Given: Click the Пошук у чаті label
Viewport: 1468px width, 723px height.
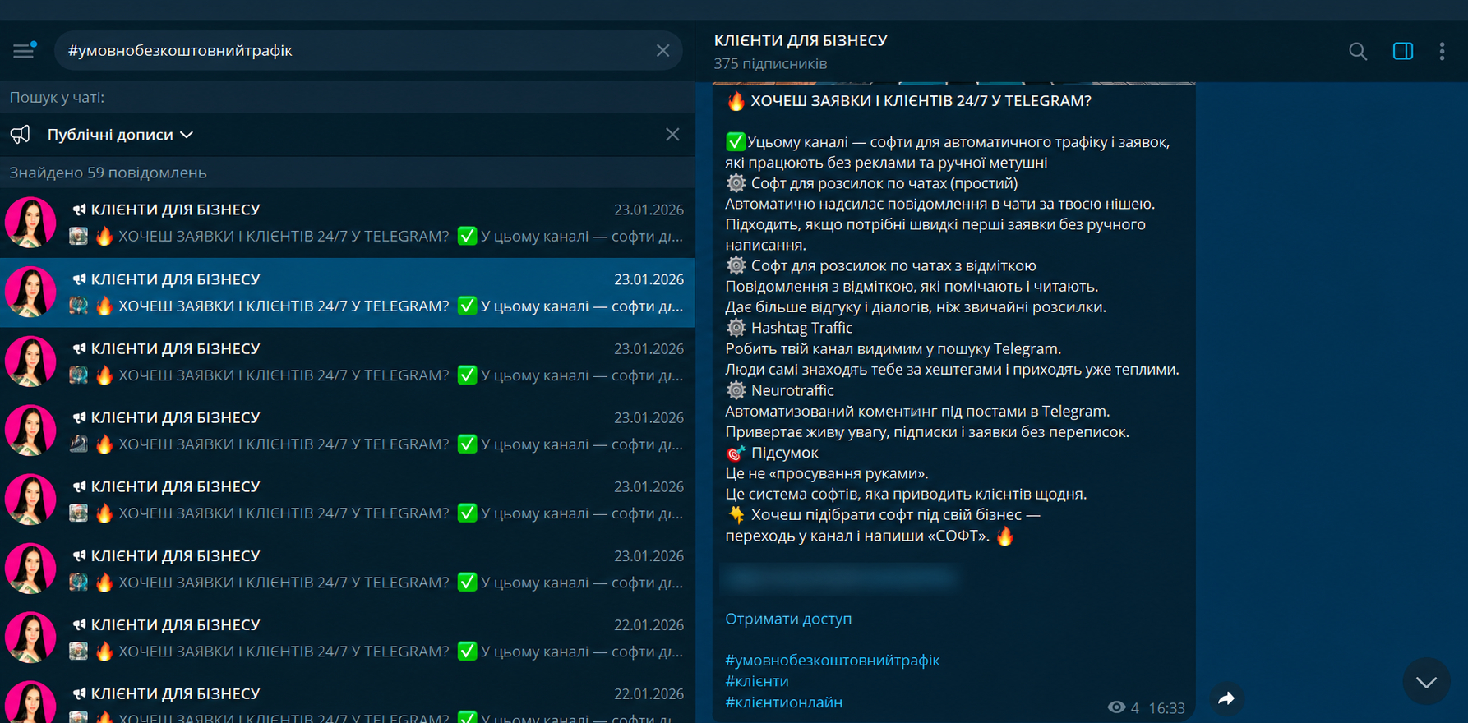Looking at the screenshot, I should 57,97.
